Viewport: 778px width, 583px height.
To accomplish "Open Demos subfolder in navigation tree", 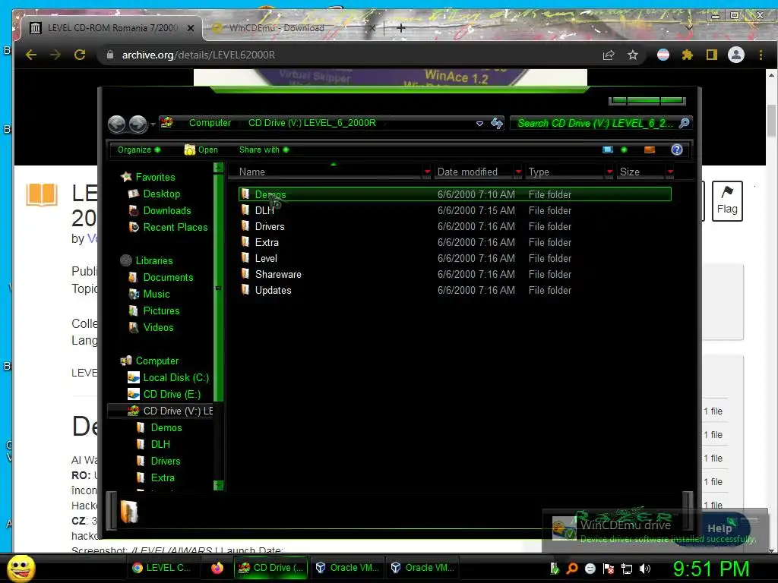I will (x=159, y=427).
